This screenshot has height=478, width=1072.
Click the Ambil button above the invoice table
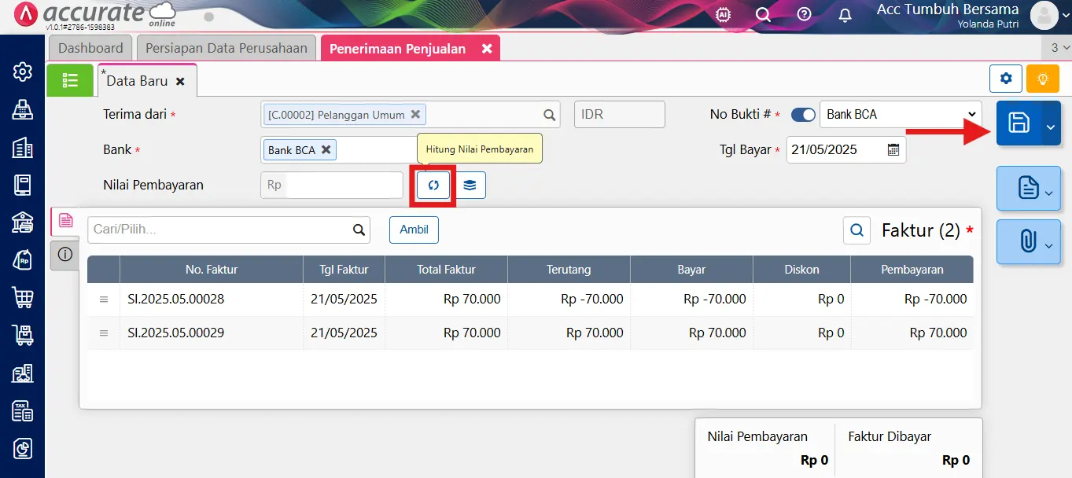414,230
